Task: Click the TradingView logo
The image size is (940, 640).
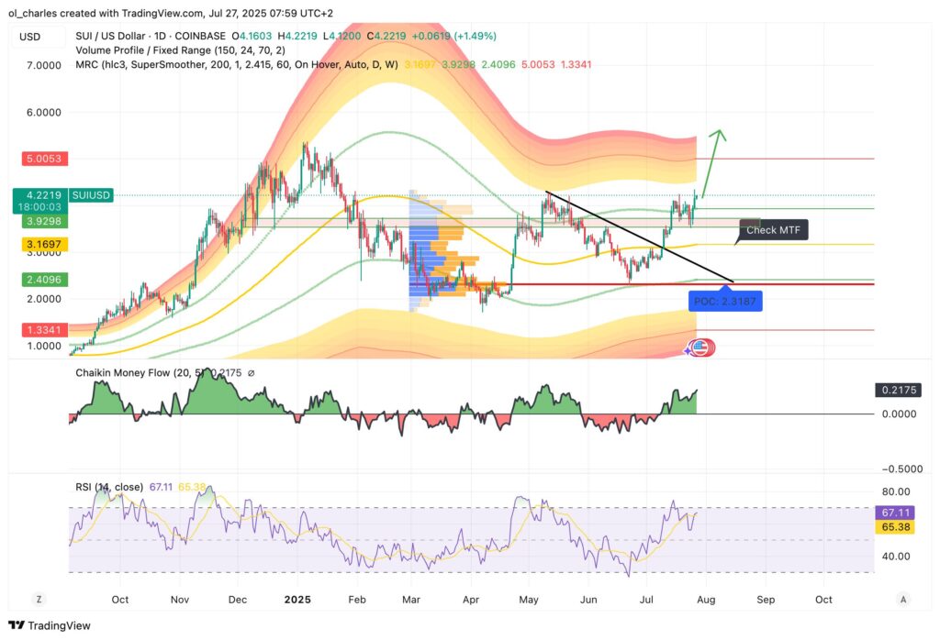Action: (49, 625)
